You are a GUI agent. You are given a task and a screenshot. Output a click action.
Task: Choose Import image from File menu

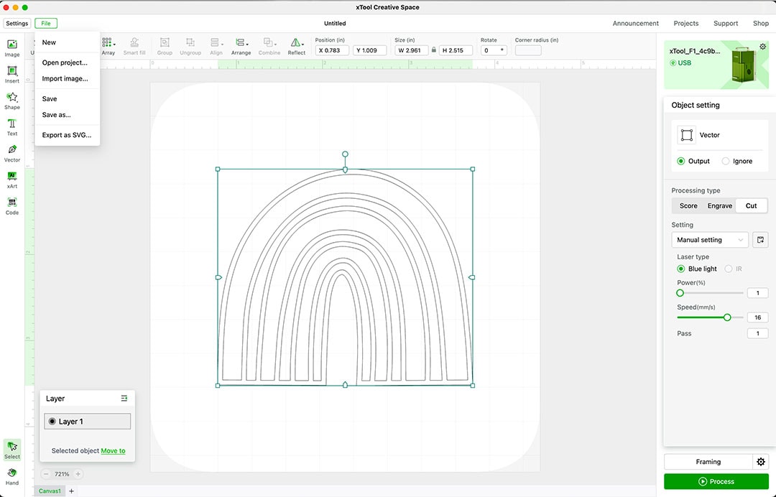pyautogui.click(x=65, y=78)
